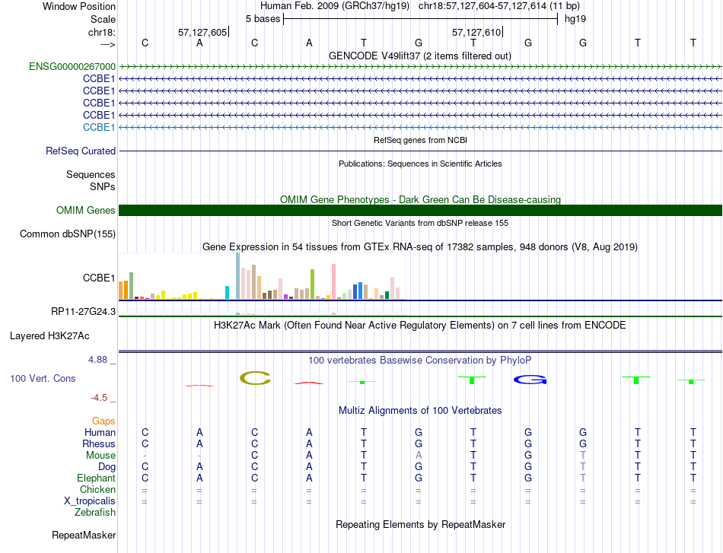Screen dimensions: 723x553
Task: Click the CCBE1 GTEx expression bar chart
Action: point(262,276)
